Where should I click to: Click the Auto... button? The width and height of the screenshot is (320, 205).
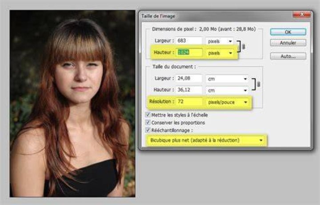pyautogui.click(x=288, y=56)
